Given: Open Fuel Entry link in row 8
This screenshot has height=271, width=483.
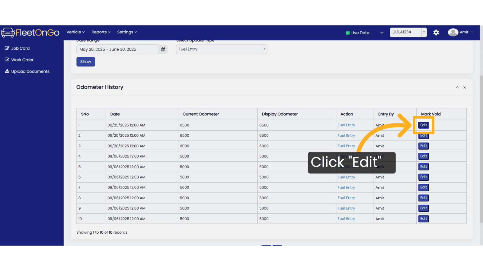Looking at the screenshot, I should pos(346,198).
